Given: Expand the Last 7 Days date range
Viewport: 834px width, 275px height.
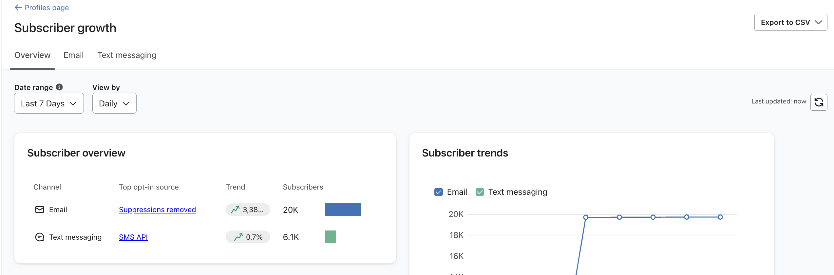Looking at the screenshot, I should pos(49,103).
